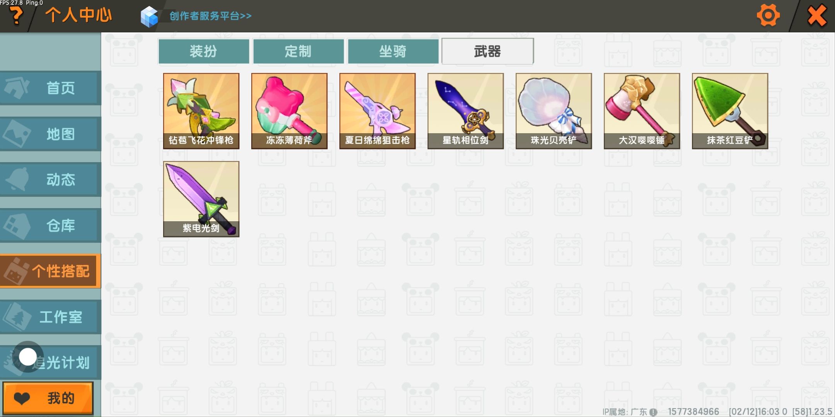Go to 首页 in the sidebar
The image size is (835, 417).
click(50, 88)
